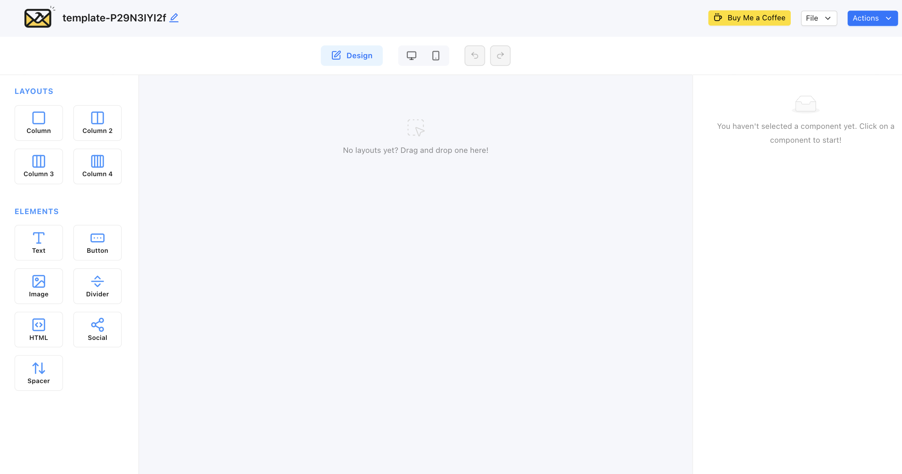Switch to desktop preview mode
This screenshot has width=902, height=474.
click(412, 56)
